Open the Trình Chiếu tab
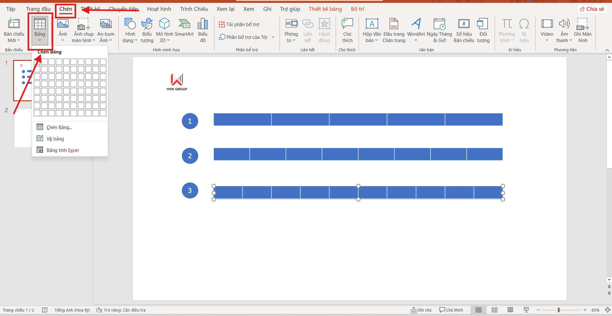 (194, 9)
